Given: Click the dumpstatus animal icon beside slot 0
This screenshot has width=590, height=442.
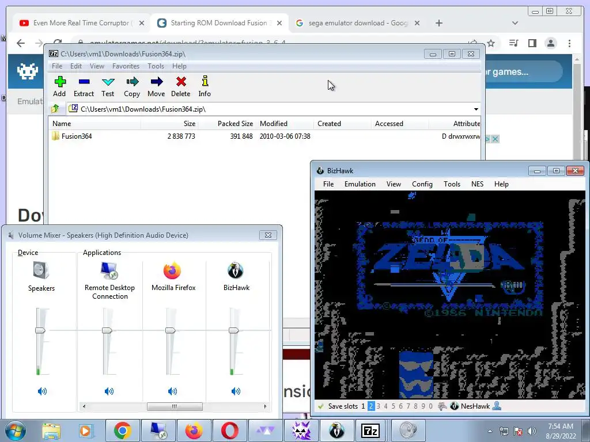Looking at the screenshot, I should click(x=442, y=406).
